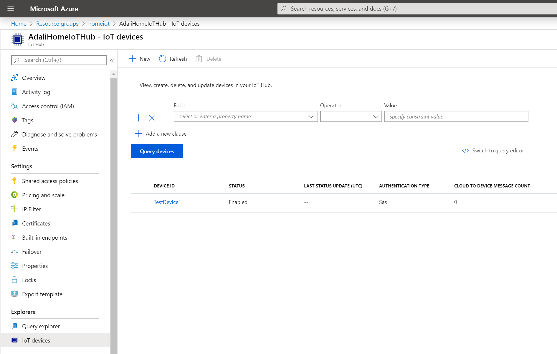
Task: Collapse the sidebar with the double chevron
Action: 112,60
